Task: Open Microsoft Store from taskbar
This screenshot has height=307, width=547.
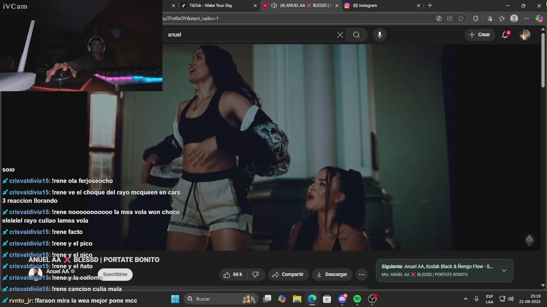Action: click(x=327, y=299)
